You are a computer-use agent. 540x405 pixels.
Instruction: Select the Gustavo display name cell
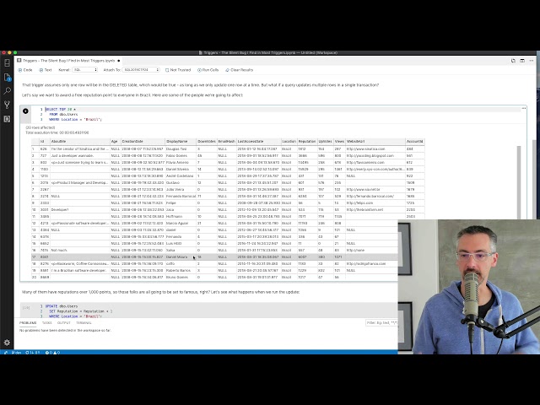(181, 183)
